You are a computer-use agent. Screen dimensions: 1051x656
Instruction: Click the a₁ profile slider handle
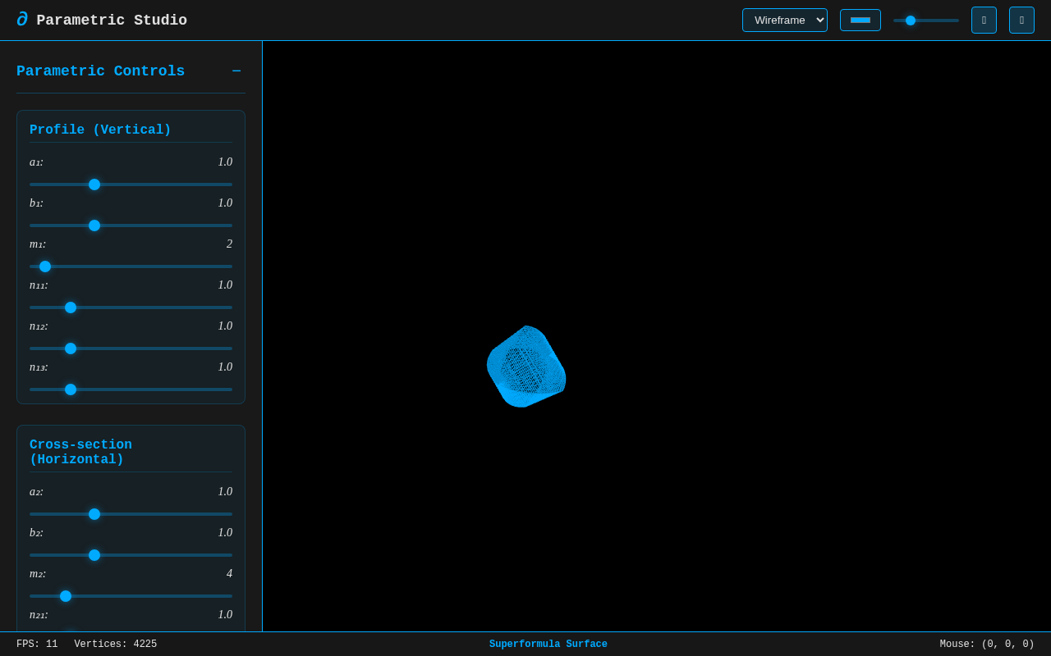click(x=94, y=184)
